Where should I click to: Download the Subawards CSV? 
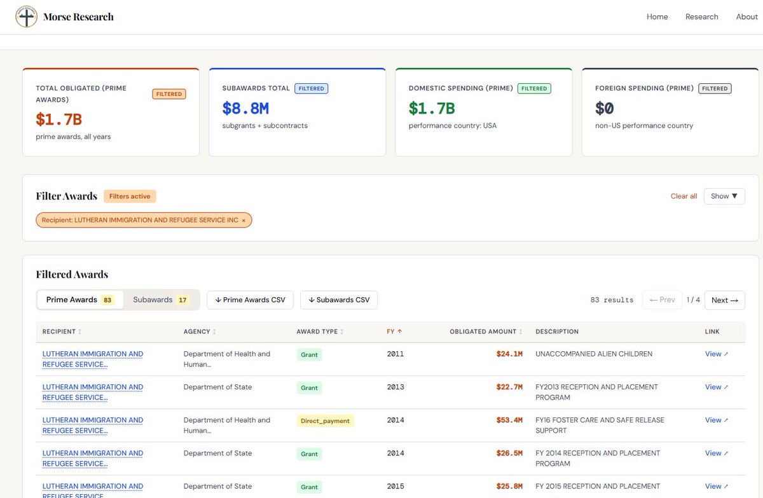click(339, 300)
